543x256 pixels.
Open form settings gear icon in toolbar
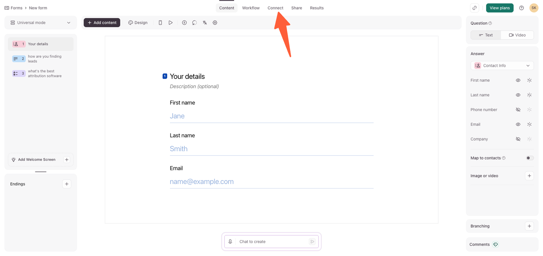215,23
